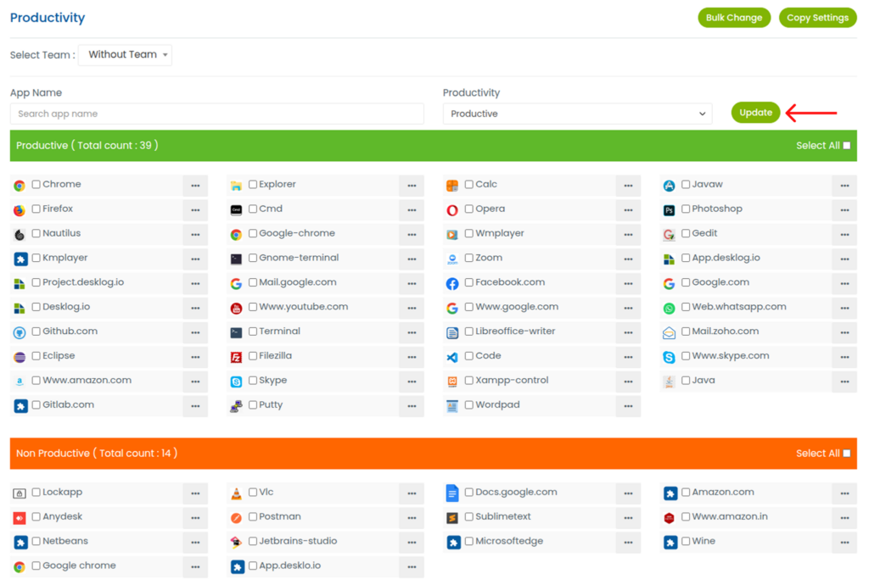Click the Vlc cone icon
Viewport: 869px width, 585px height.
click(x=236, y=493)
